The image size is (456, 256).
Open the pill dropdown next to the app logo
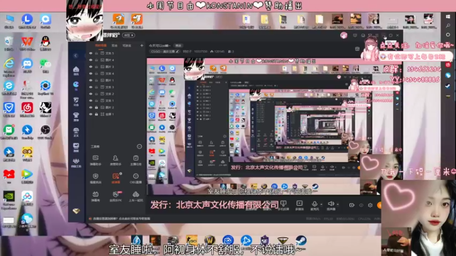point(128,35)
